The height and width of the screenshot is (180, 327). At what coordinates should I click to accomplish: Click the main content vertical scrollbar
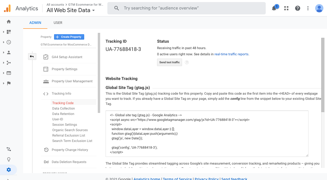[323, 75]
